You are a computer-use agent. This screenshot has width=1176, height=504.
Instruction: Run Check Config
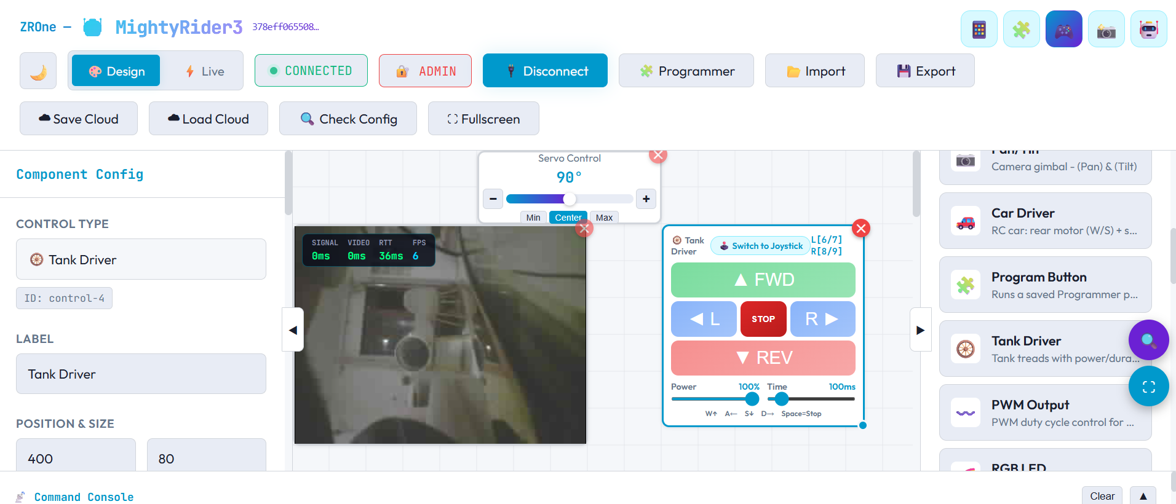[348, 119]
